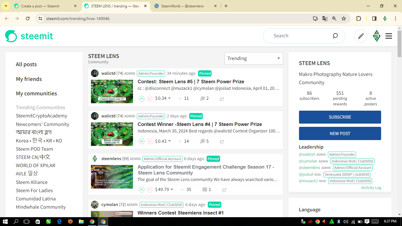Open File Explorer from the taskbar

[81, 221]
